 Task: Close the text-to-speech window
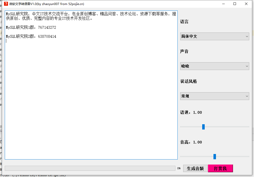(x=246, y=4)
